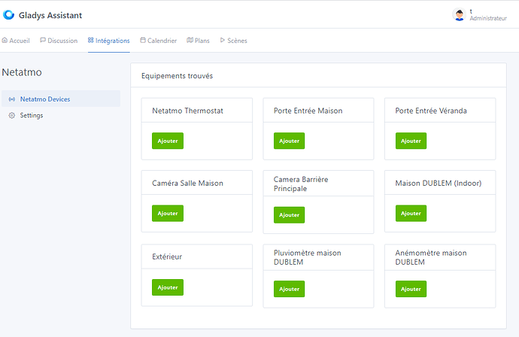Click the Anémomètre maison DUBLEM card title
Image resolution: width=519 pixels, height=337 pixels.
pos(431,257)
